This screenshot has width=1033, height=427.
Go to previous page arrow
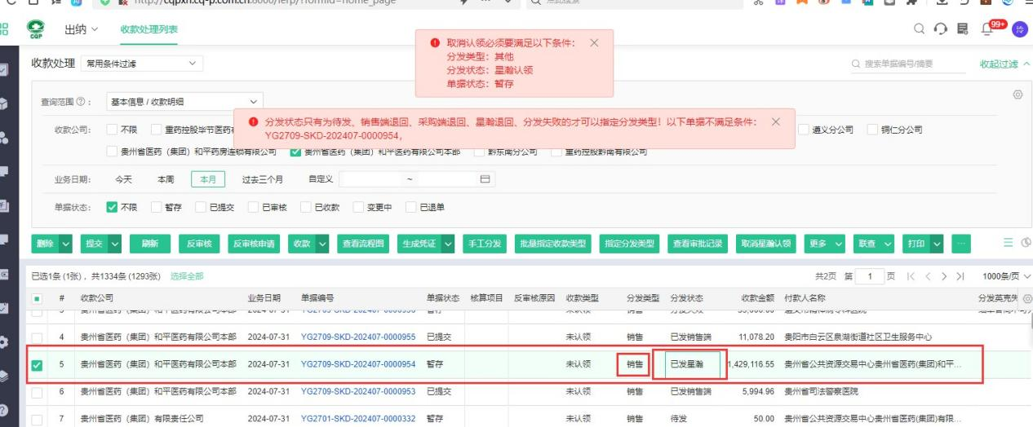928,277
